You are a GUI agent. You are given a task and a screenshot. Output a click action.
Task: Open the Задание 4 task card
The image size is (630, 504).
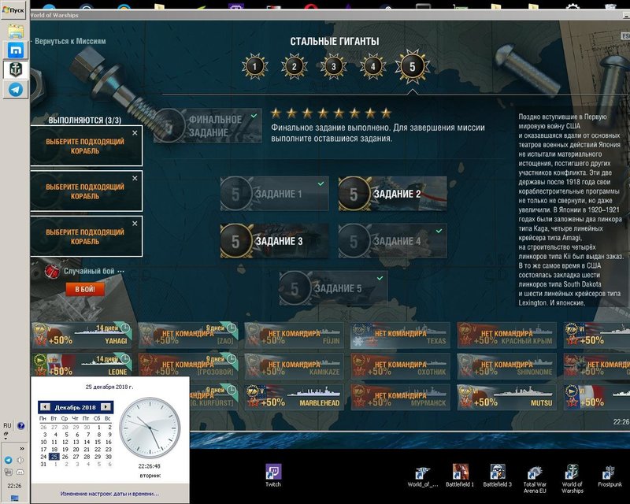coord(392,241)
